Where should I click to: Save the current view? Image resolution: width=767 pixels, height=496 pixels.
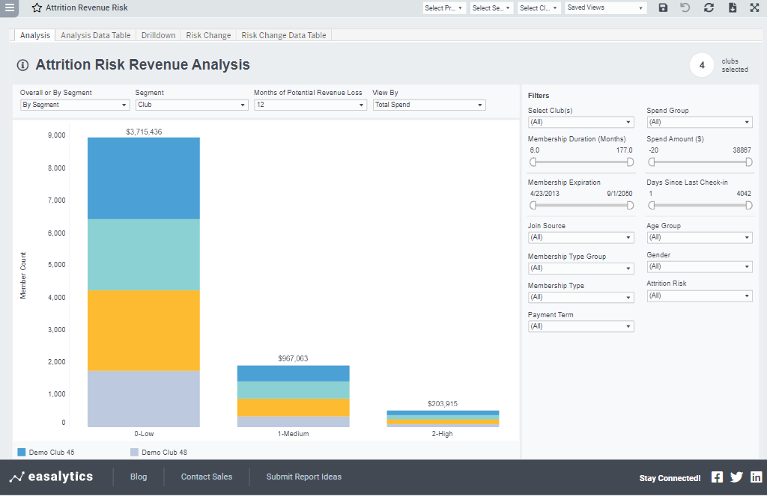click(662, 7)
